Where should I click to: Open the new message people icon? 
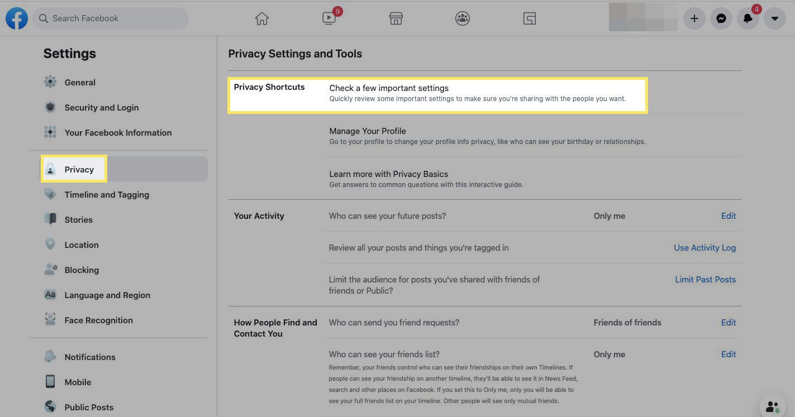tap(773, 406)
